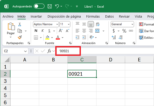Click the thousands separator 000 icon

[131, 31]
